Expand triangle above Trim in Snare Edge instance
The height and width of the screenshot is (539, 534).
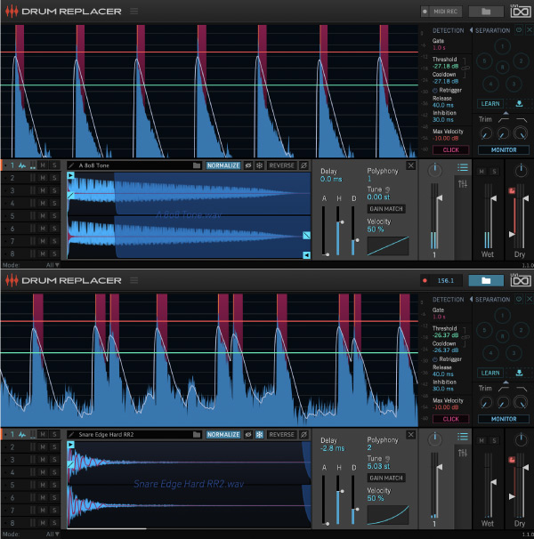506,382
